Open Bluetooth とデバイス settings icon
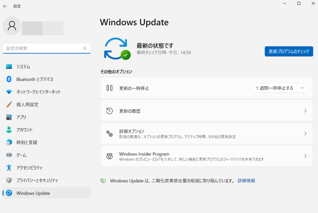 pyautogui.click(x=8, y=79)
